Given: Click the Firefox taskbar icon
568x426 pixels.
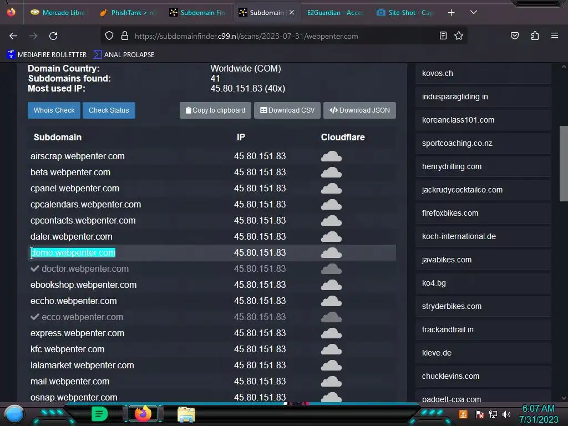Looking at the screenshot, I should coord(143,414).
